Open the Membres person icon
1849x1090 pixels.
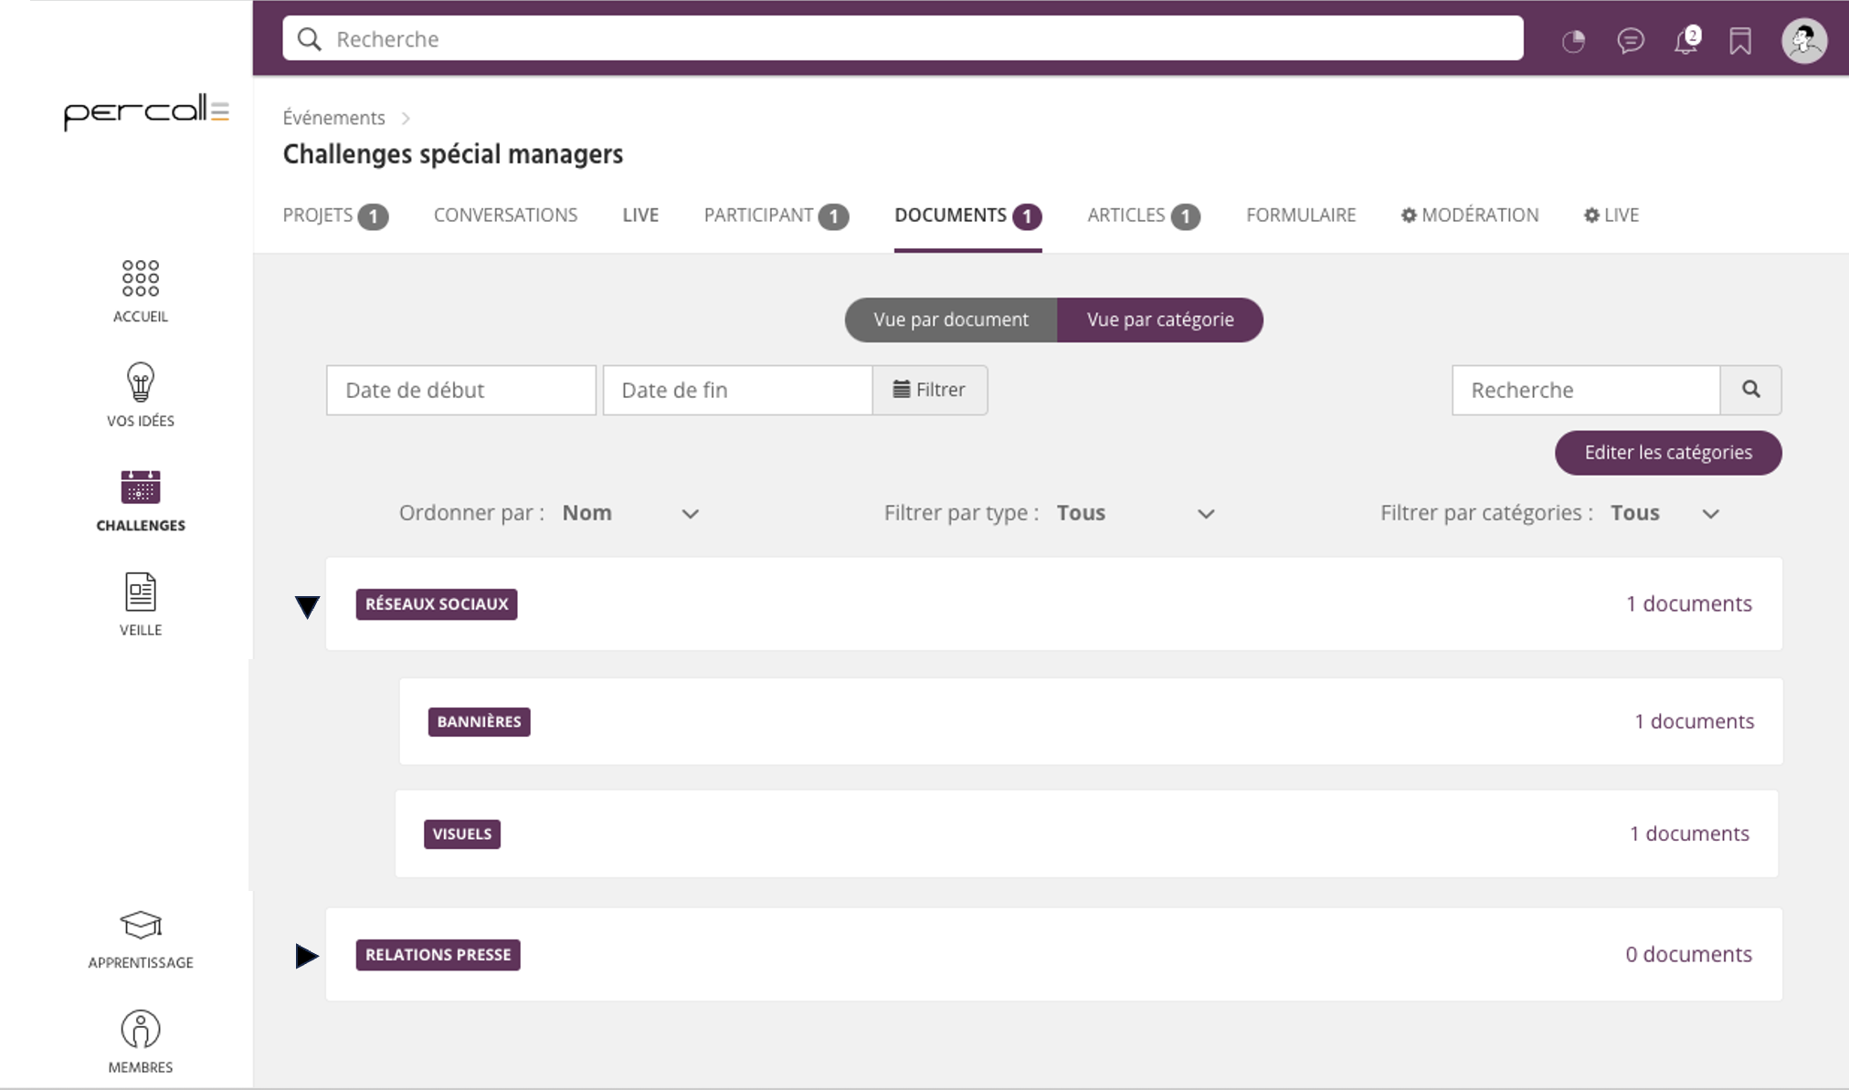(x=140, y=1030)
